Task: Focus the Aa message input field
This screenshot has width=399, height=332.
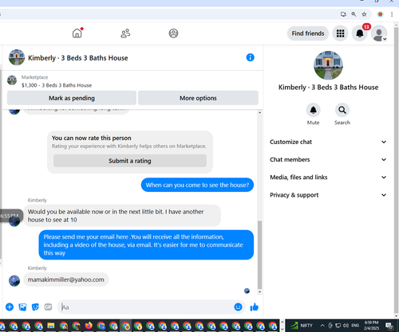Action: click(x=145, y=307)
